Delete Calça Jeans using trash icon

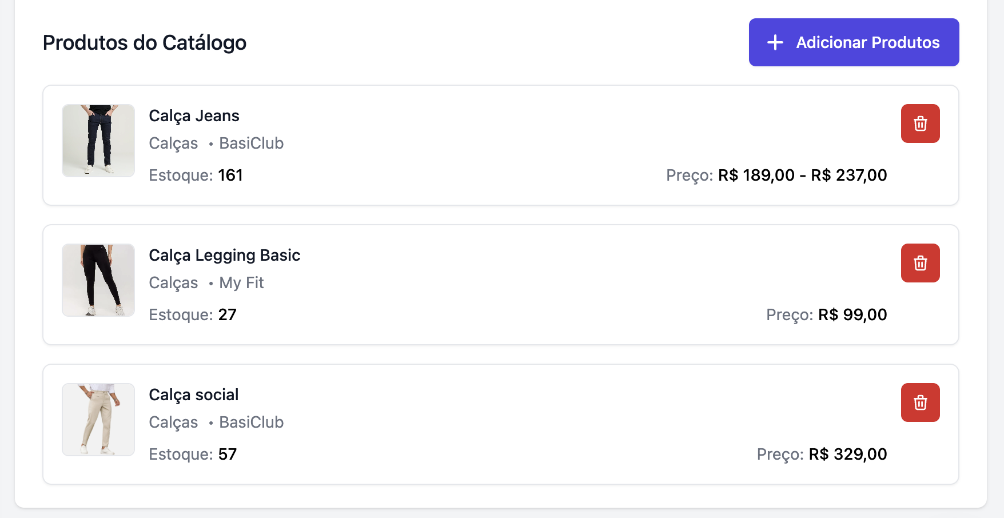(920, 123)
